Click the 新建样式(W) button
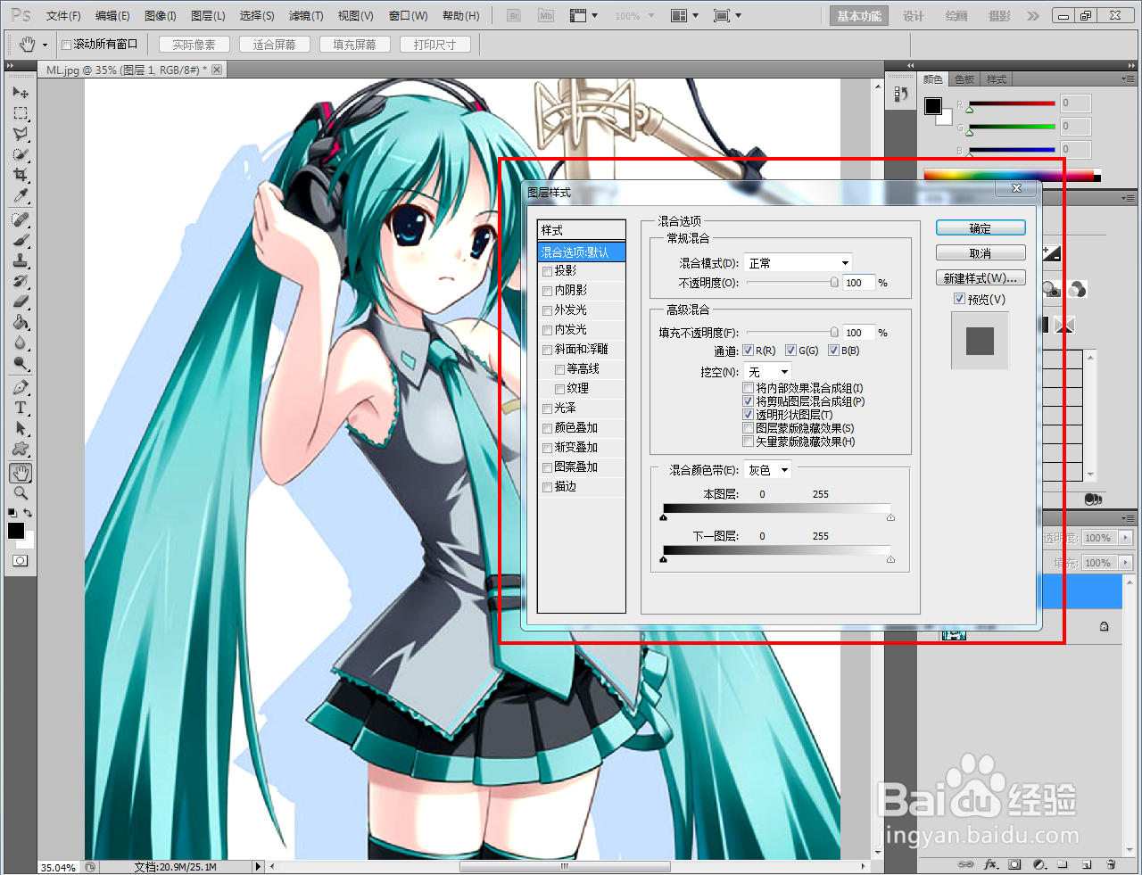1142x875 pixels. pos(981,278)
